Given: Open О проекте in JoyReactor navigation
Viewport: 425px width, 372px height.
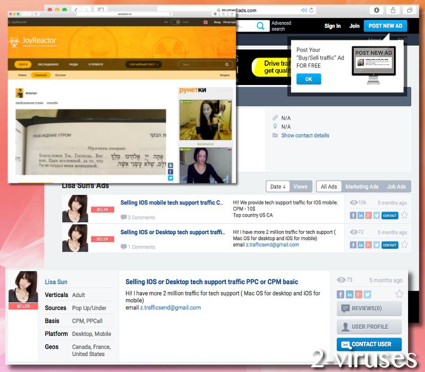Looking at the screenshot, I should [x=96, y=64].
